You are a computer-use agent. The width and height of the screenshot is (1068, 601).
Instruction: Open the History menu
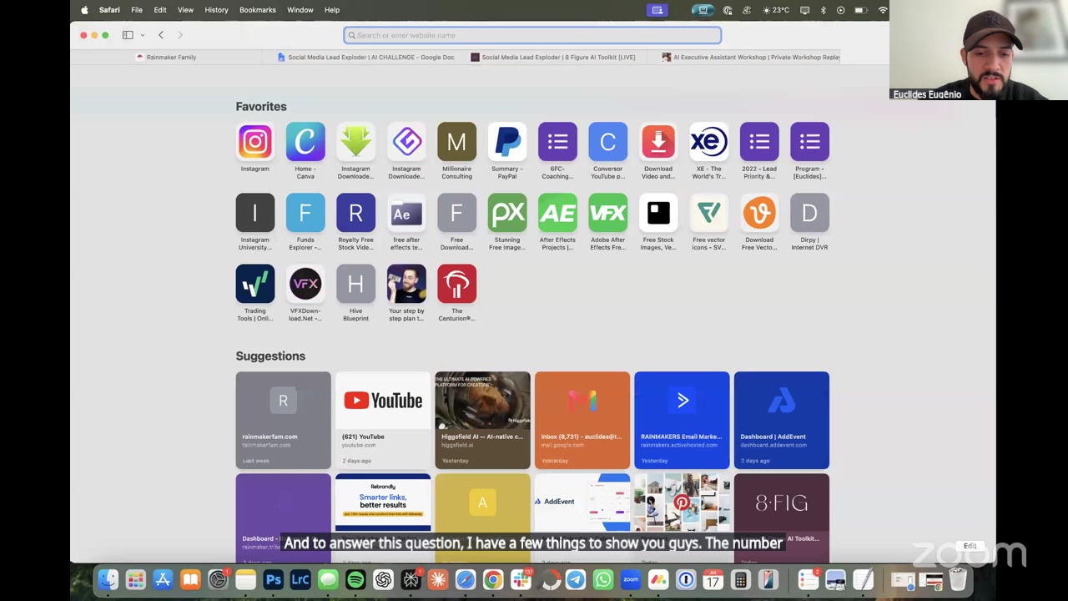coord(216,10)
